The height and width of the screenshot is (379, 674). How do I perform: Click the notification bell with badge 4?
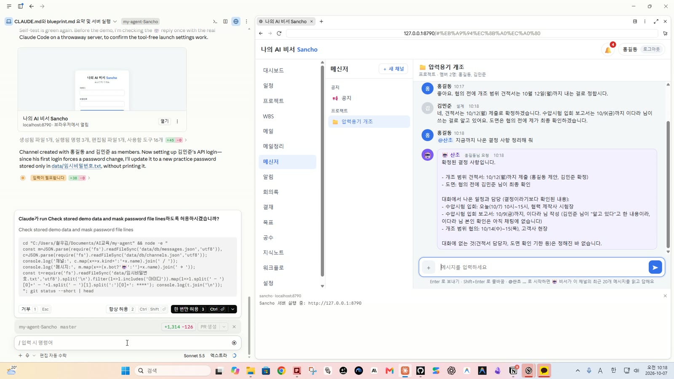click(608, 49)
